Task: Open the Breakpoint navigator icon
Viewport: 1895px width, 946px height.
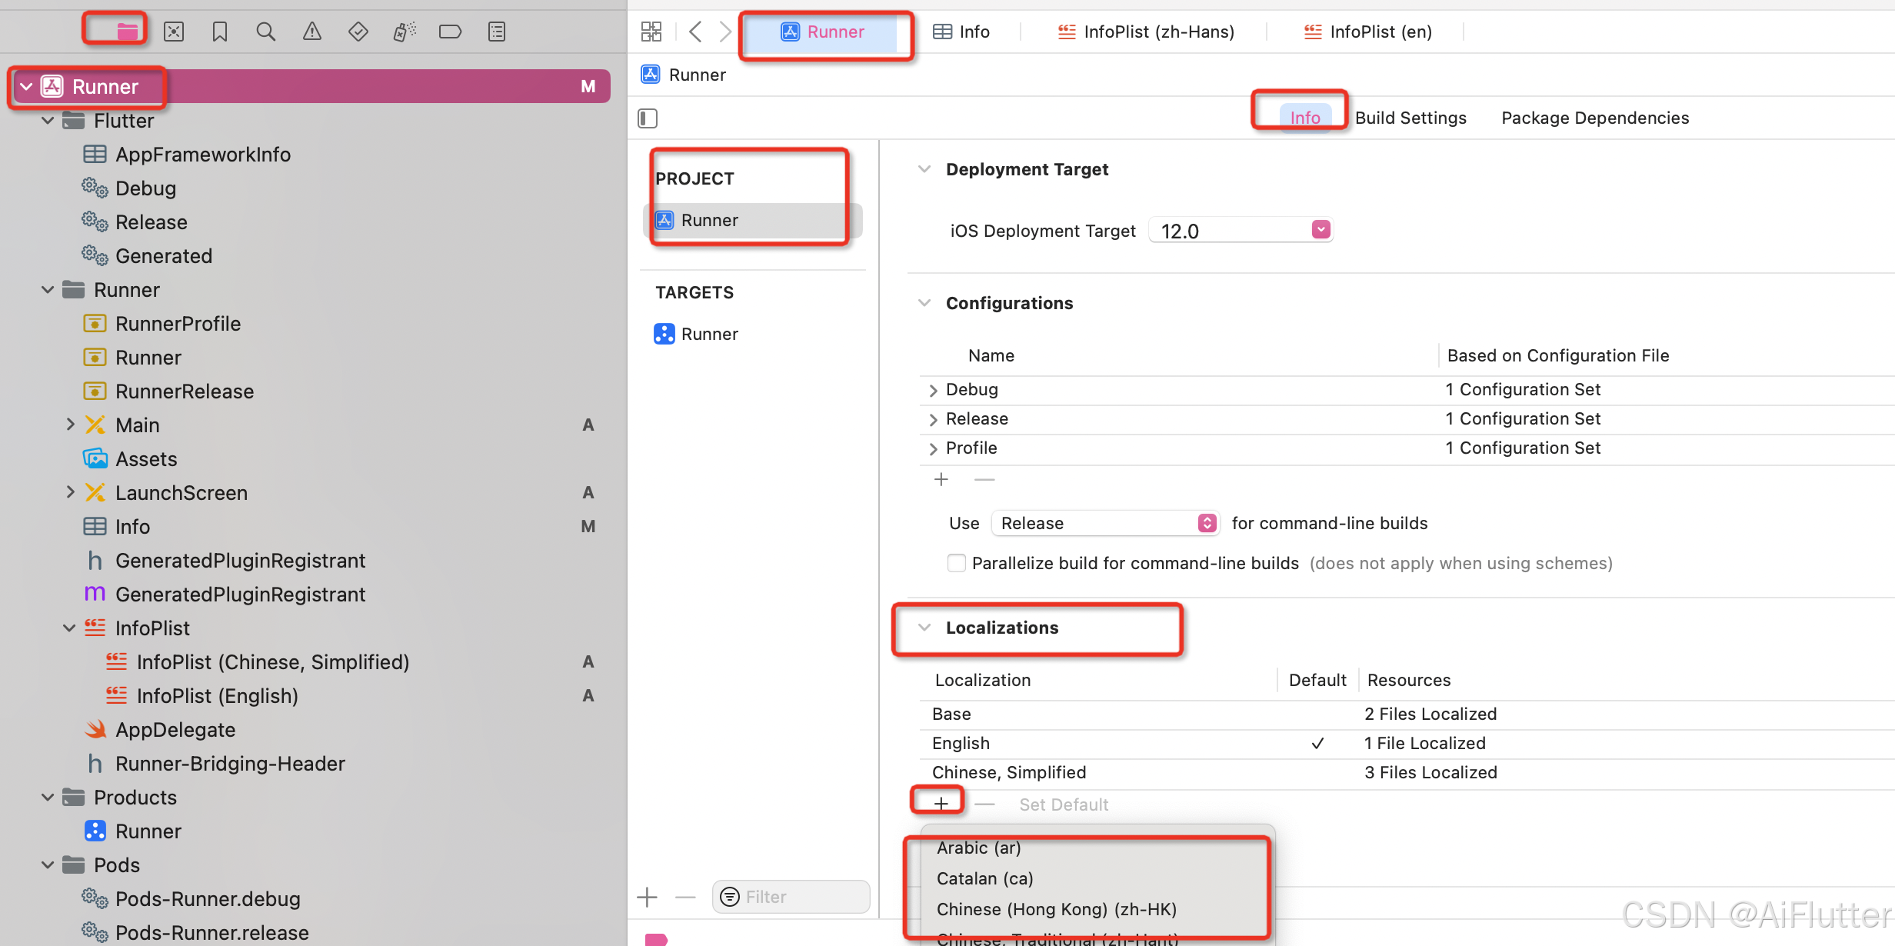Action: [450, 32]
